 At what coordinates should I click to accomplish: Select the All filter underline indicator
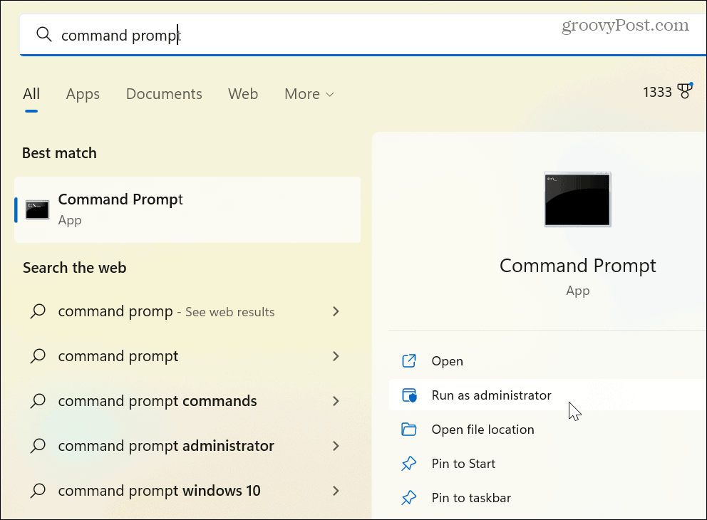point(31,112)
